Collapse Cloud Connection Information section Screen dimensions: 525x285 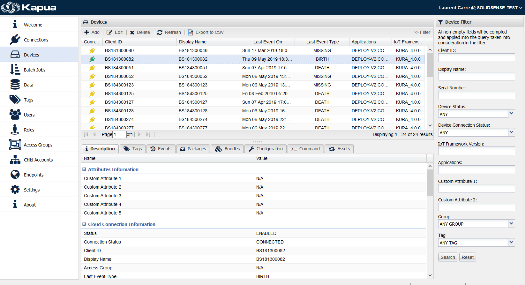click(84, 224)
